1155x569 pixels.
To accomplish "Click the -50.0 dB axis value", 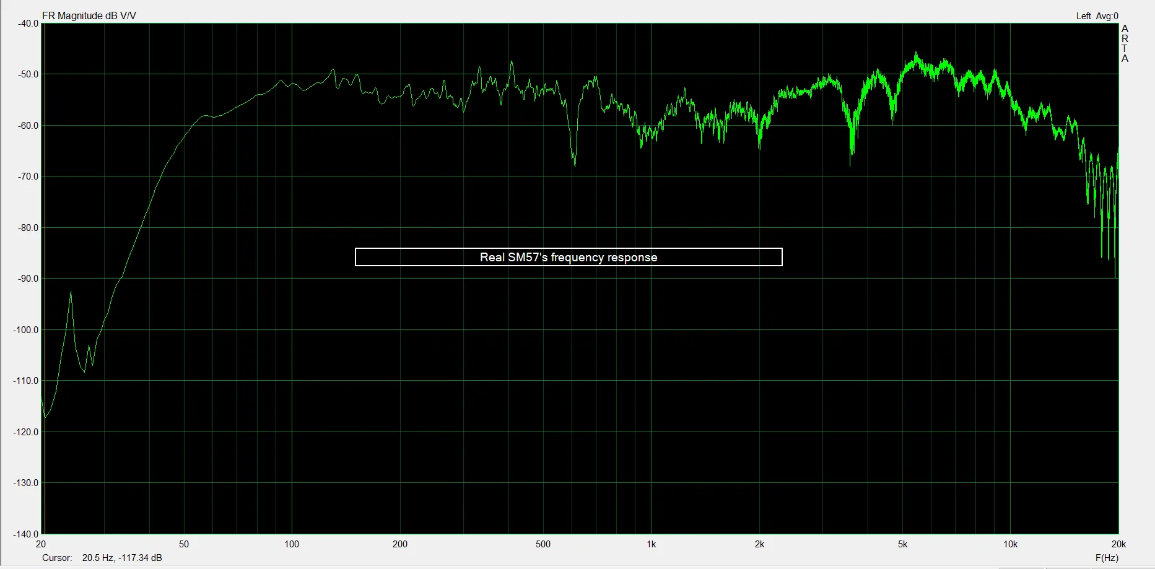I will 28,74.
